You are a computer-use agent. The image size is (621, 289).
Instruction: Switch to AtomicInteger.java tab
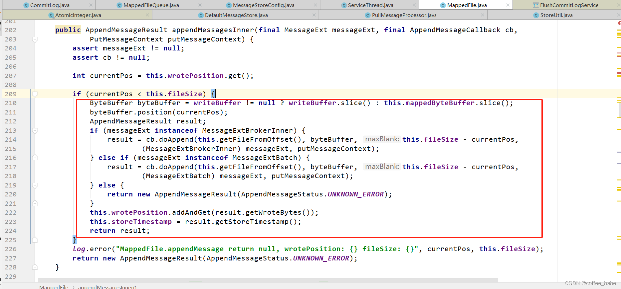pos(78,15)
